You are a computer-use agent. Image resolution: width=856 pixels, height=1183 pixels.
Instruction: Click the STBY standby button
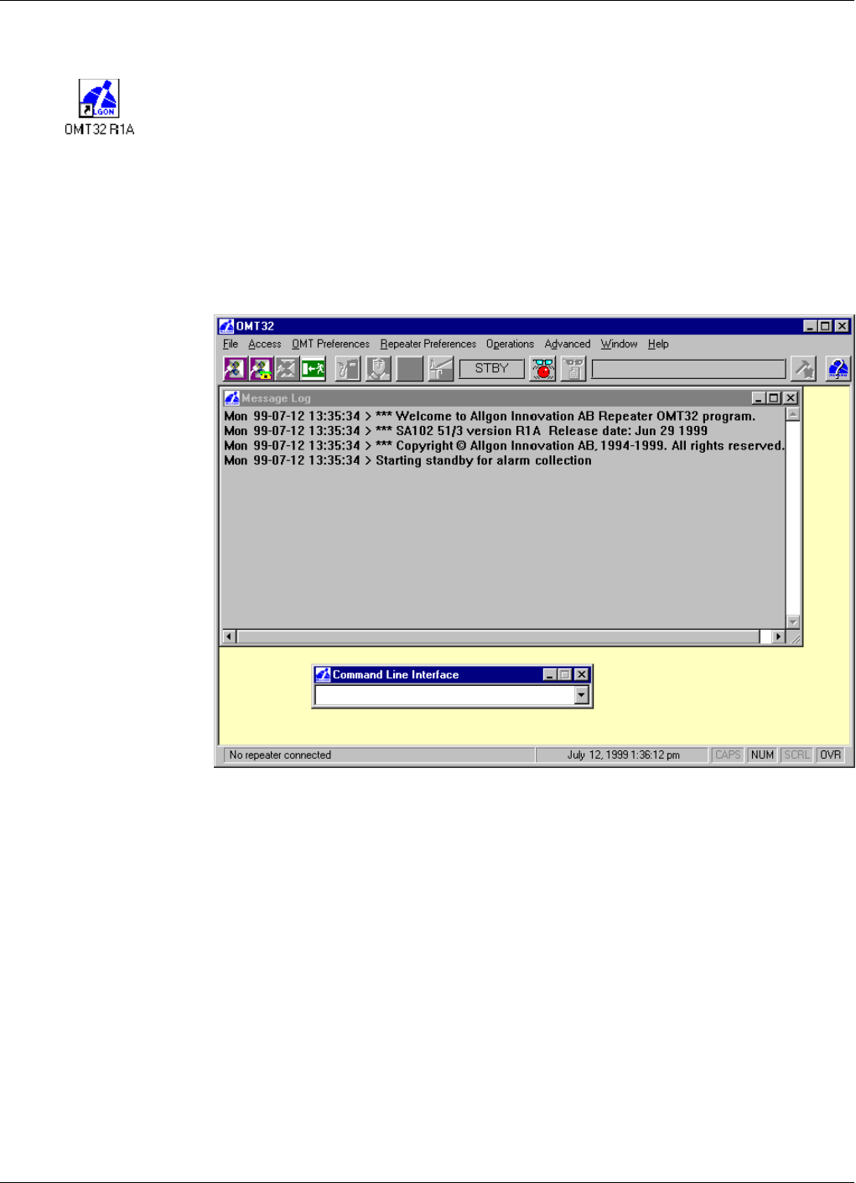491,368
